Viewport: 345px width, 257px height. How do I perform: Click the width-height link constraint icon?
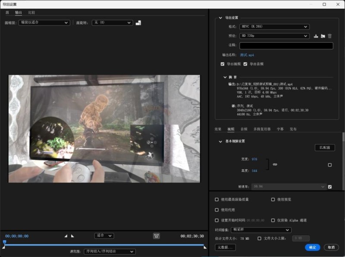[275, 165]
